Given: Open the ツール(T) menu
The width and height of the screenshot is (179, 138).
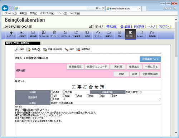Looking at the screenshot, I should coord(62,13).
